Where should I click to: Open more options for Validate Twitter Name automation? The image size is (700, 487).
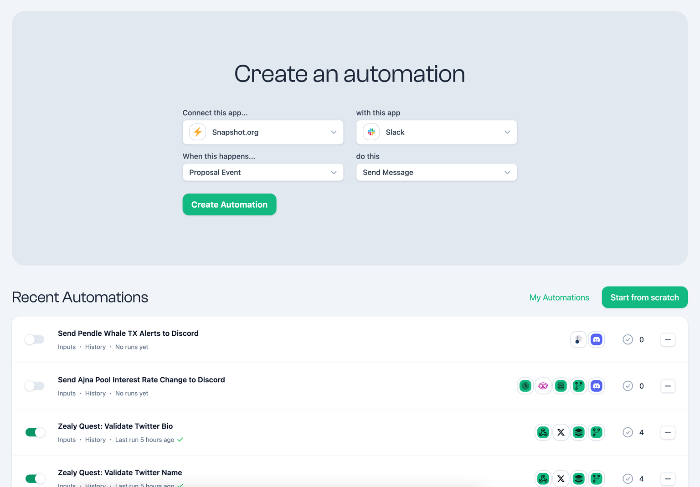point(668,479)
